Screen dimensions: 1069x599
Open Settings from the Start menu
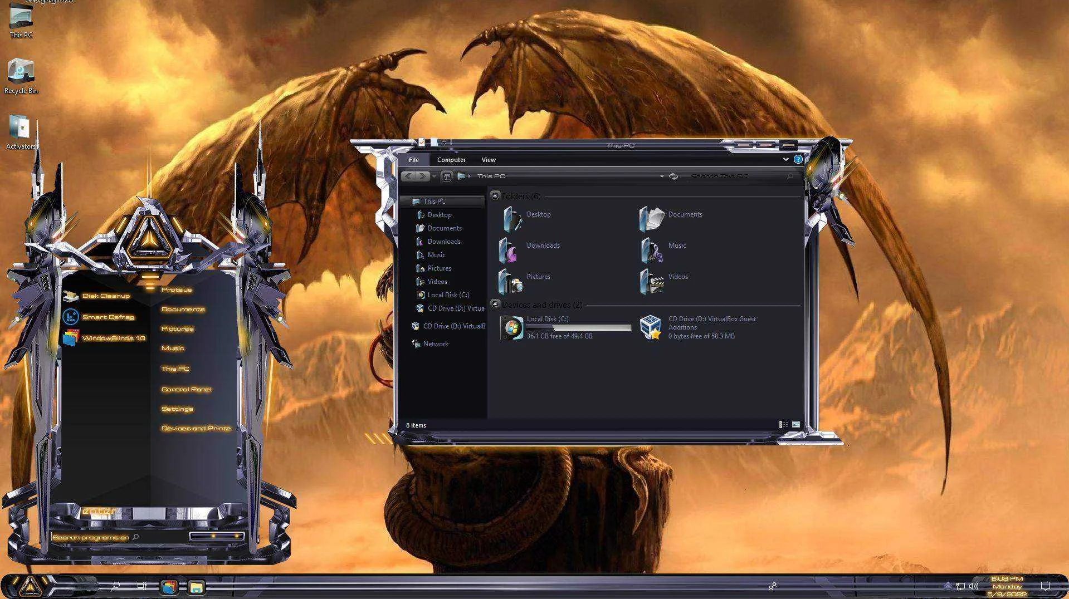(x=177, y=409)
